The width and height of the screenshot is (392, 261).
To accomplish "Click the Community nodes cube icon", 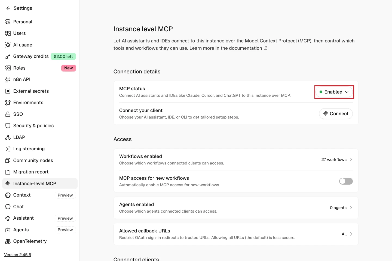I will (8, 160).
